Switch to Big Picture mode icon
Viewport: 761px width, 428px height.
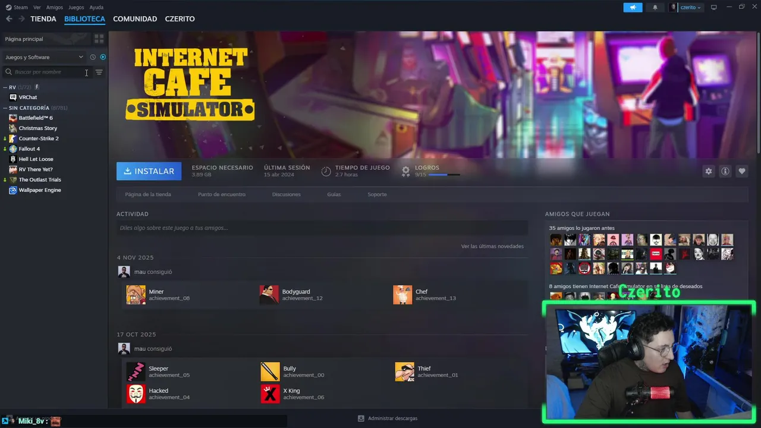point(714,7)
